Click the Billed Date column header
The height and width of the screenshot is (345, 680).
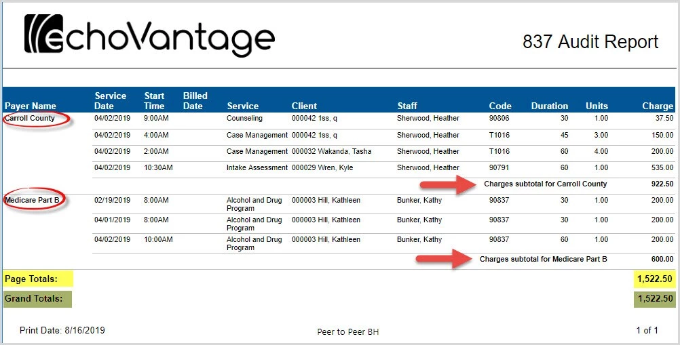(x=195, y=101)
